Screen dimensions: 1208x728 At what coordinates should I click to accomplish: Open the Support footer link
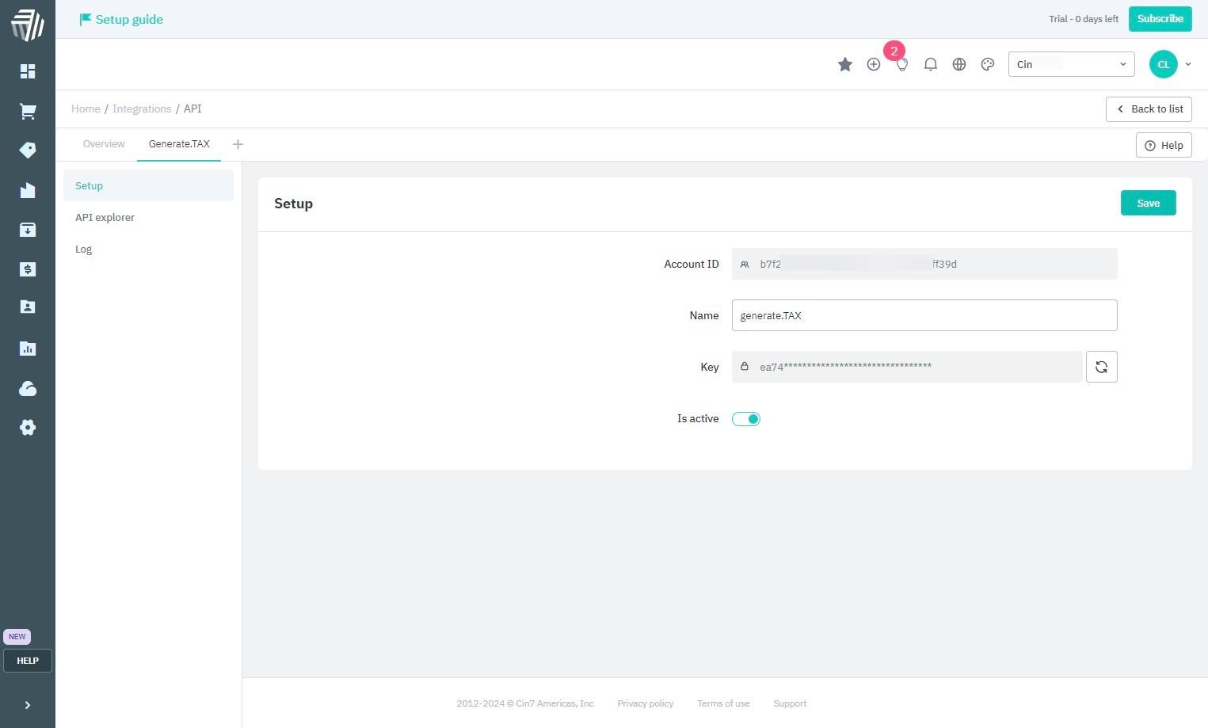tap(790, 703)
